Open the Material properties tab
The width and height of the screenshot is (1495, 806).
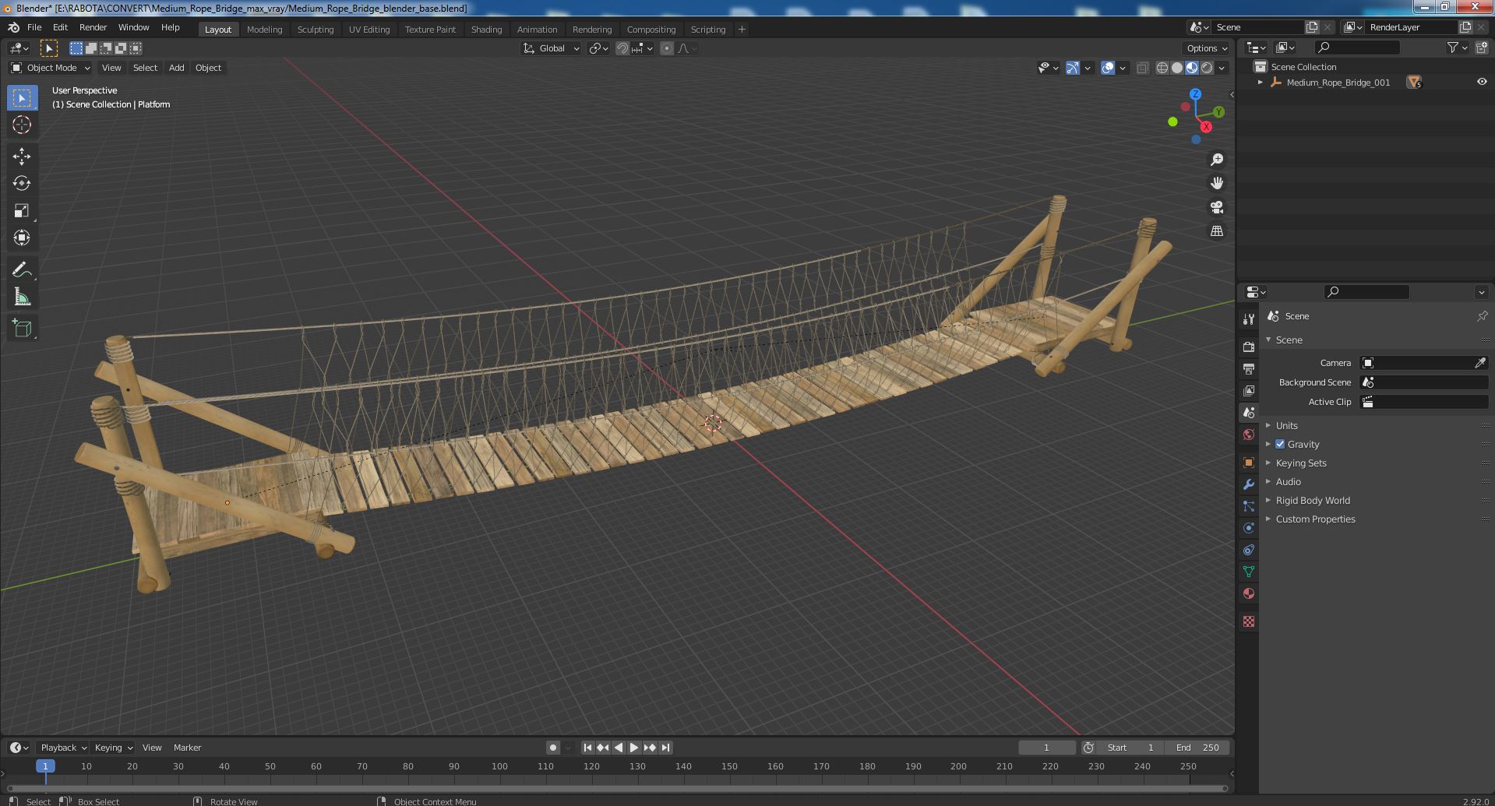coord(1249,593)
